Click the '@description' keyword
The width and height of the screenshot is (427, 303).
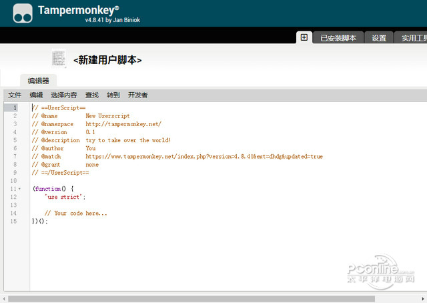pyautogui.click(x=61, y=140)
